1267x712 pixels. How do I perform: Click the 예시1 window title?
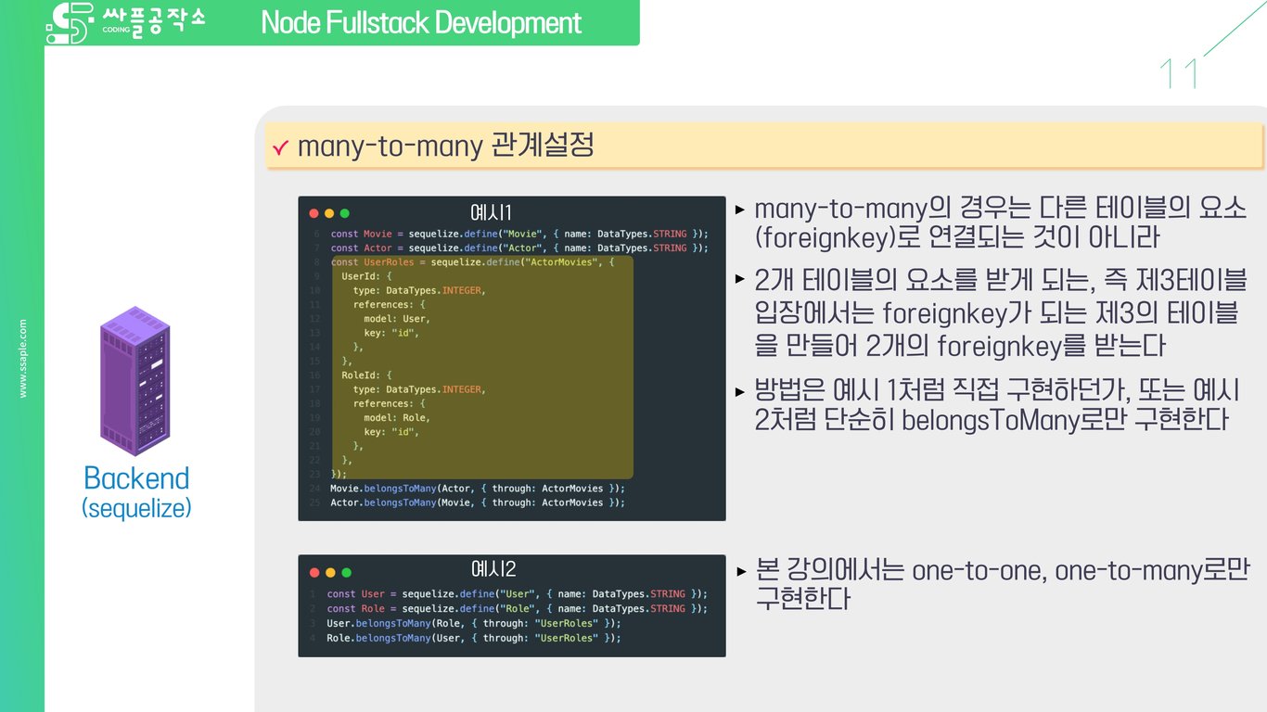click(492, 211)
